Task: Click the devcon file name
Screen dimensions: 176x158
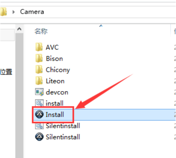Action: point(57,92)
